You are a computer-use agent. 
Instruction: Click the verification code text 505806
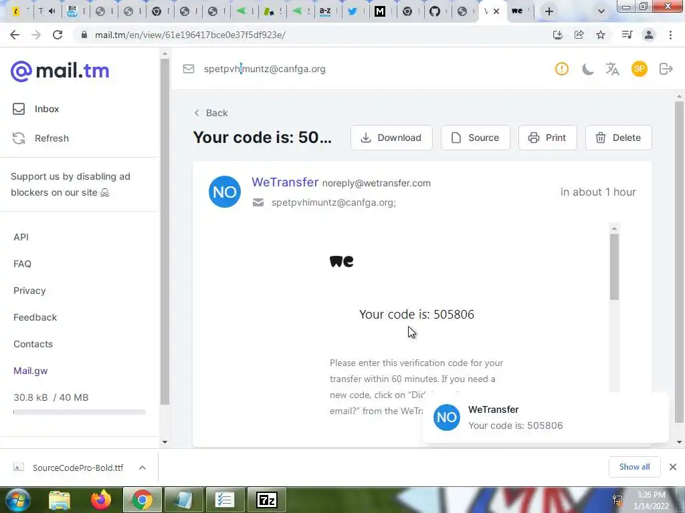(454, 315)
